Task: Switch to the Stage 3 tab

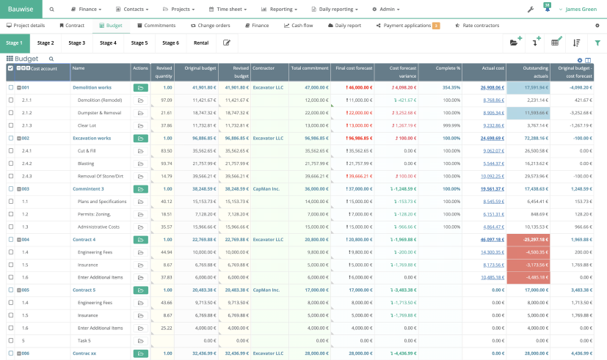Action: [77, 43]
